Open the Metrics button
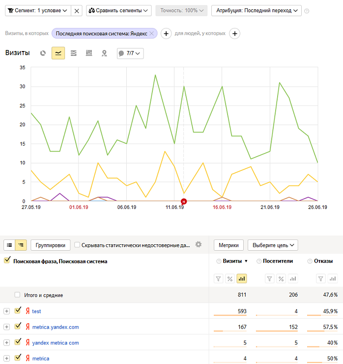This screenshot has width=343, height=364. click(229, 245)
